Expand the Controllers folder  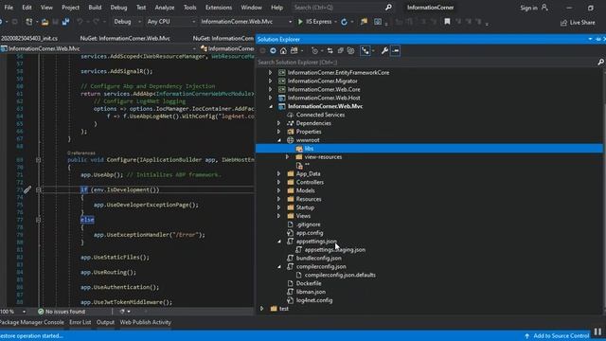click(x=278, y=182)
